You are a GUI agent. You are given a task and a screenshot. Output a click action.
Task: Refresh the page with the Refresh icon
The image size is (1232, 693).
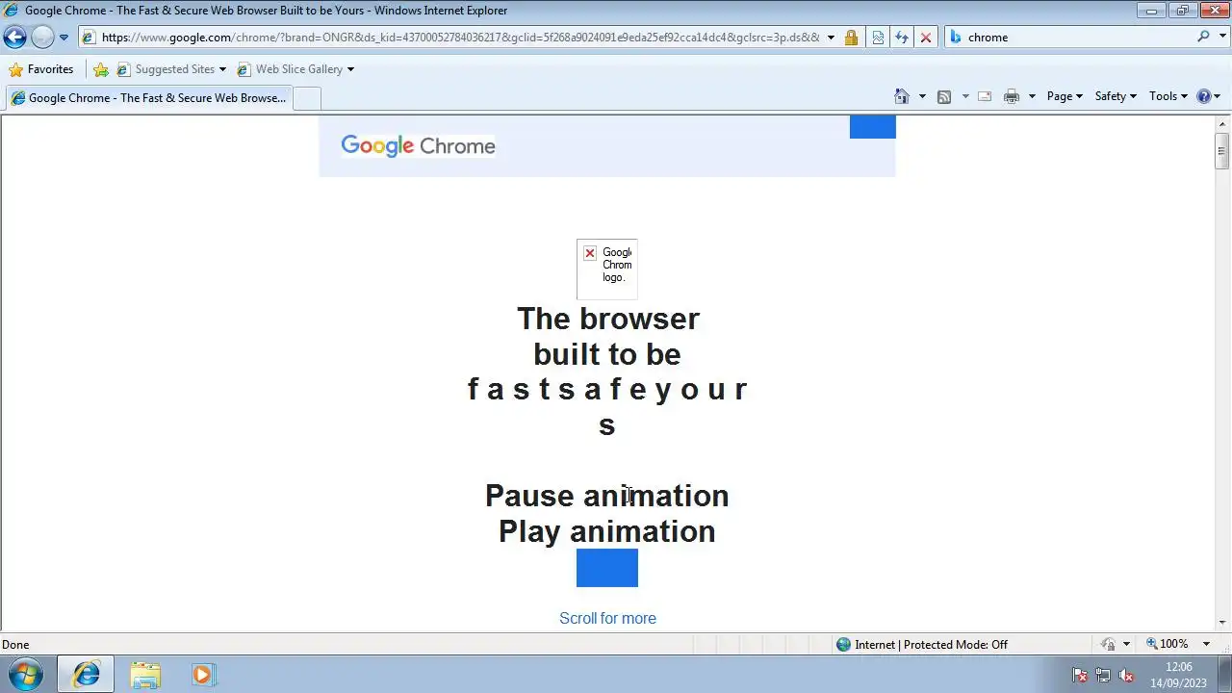(x=901, y=38)
